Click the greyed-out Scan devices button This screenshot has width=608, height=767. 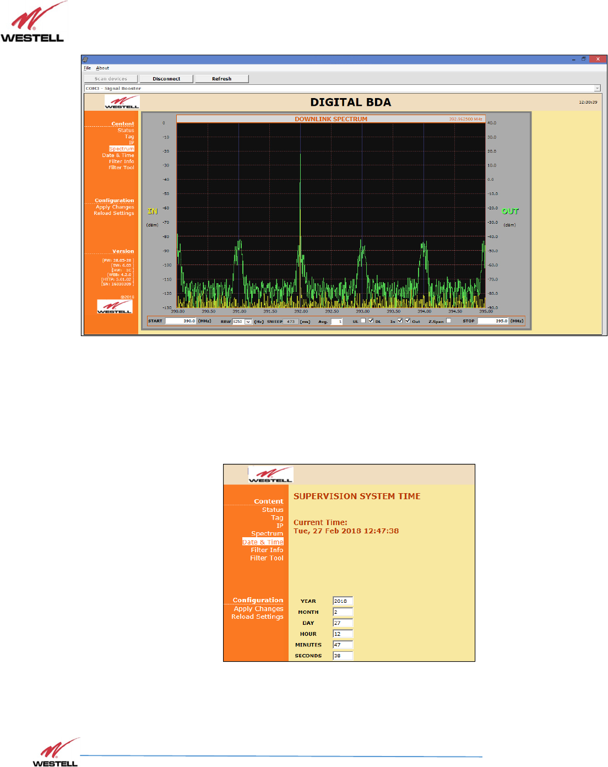click(111, 79)
